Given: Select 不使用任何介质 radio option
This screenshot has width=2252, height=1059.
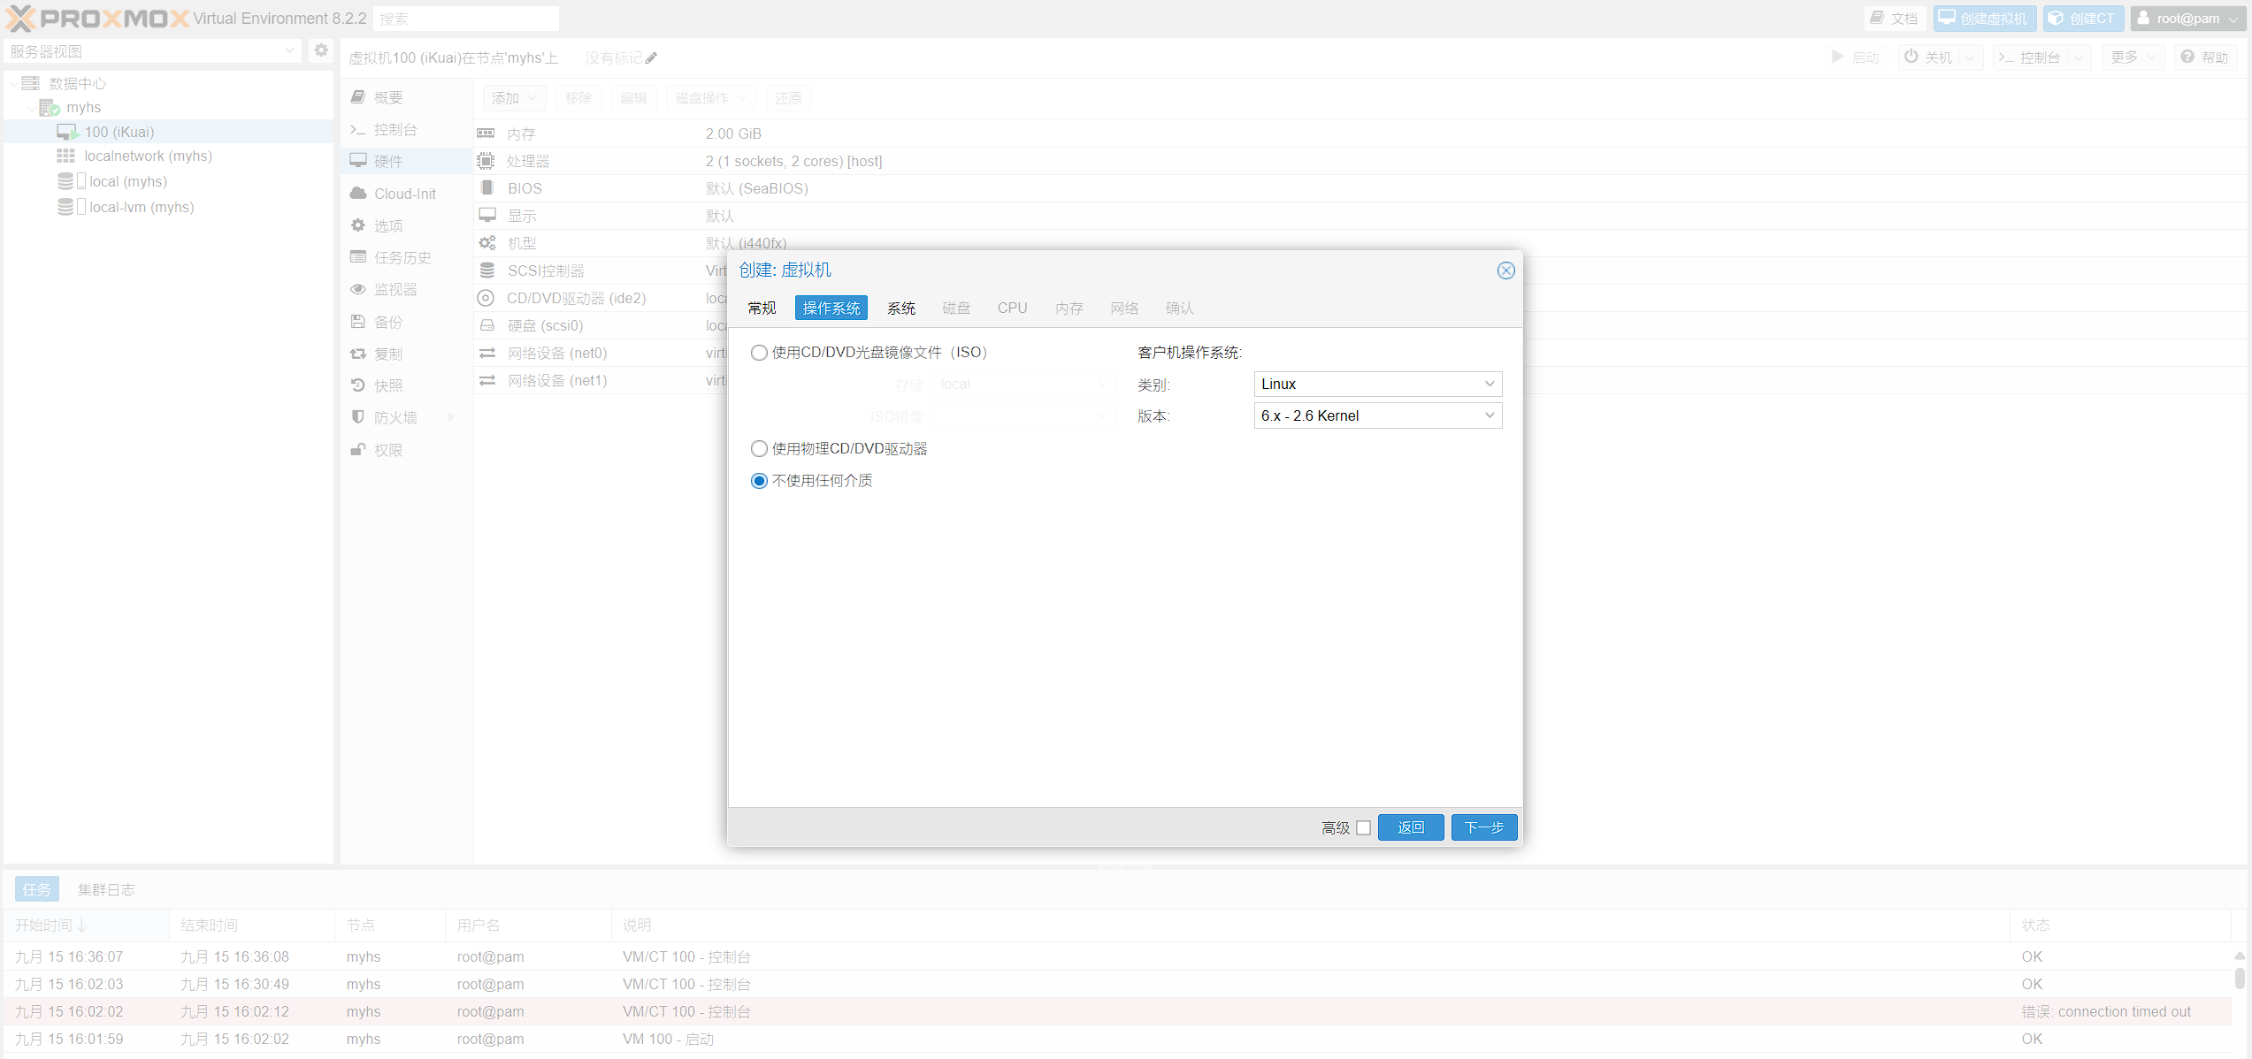Looking at the screenshot, I should [759, 480].
